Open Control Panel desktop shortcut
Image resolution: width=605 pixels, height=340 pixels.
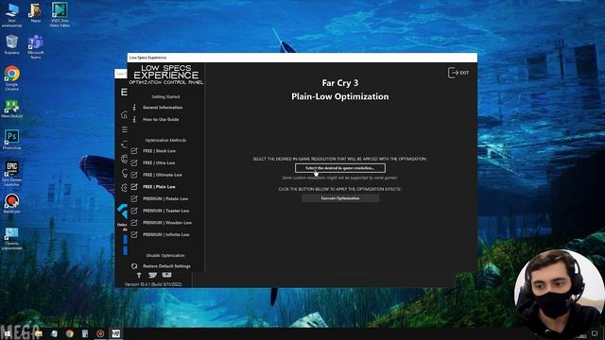(11, 239)
